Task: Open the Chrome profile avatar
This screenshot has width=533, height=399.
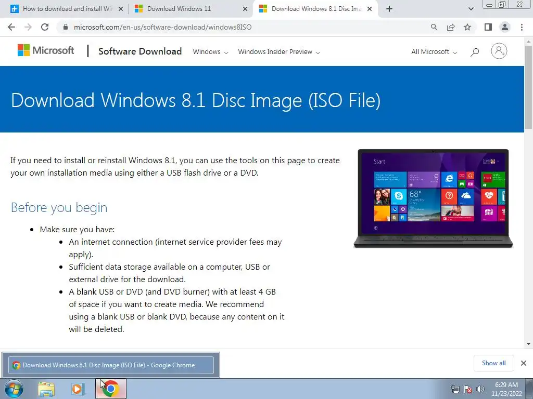Action: point(505,27)
